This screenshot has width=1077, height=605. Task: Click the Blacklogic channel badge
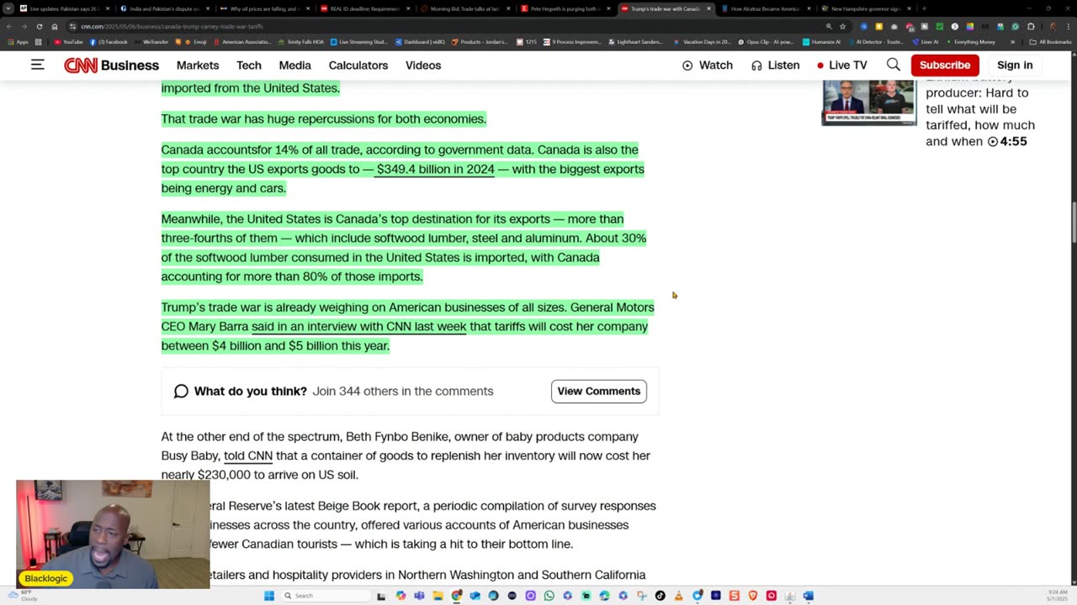(x=45, y=578)
